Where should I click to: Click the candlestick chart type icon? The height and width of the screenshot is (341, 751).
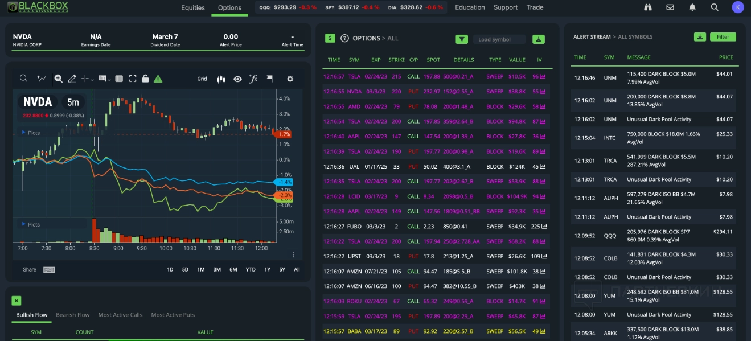221,79
